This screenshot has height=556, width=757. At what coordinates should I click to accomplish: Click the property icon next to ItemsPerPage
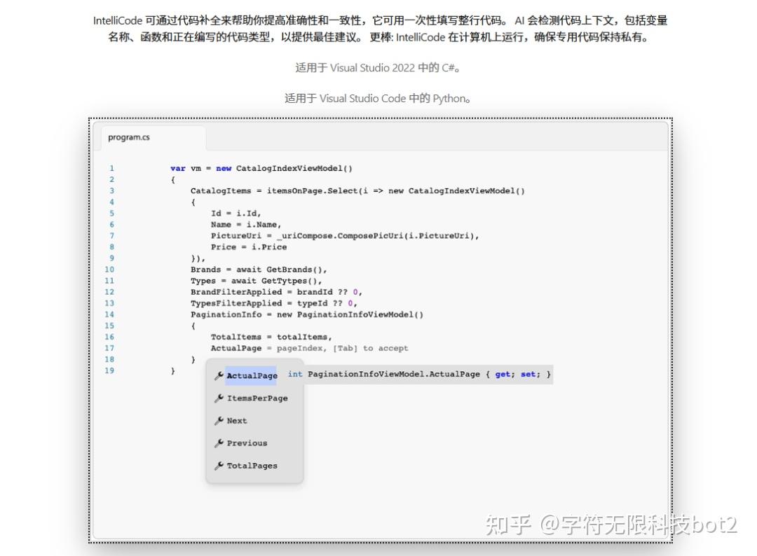219,398
